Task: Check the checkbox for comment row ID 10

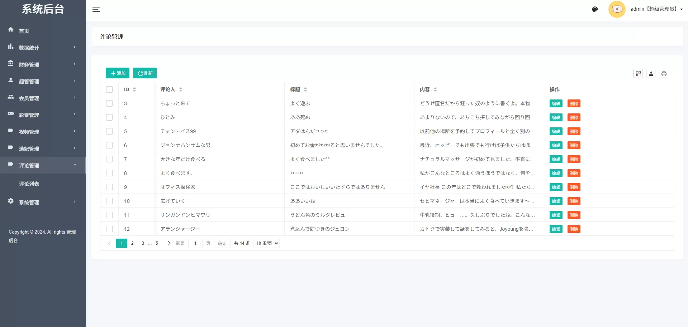Action: (109, 201)
